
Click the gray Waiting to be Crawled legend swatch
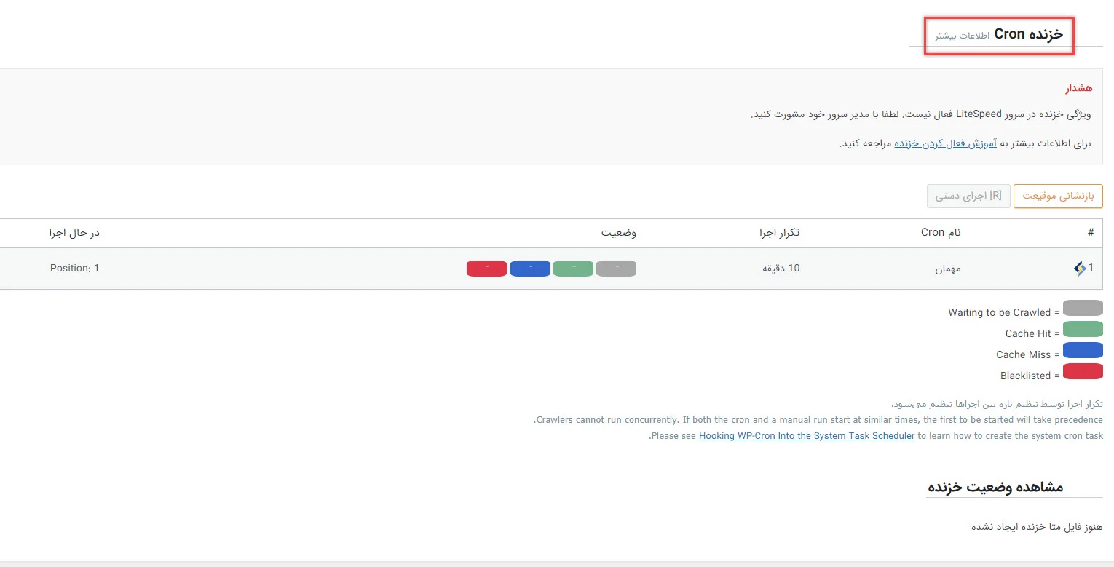[x=1083, y=308]
